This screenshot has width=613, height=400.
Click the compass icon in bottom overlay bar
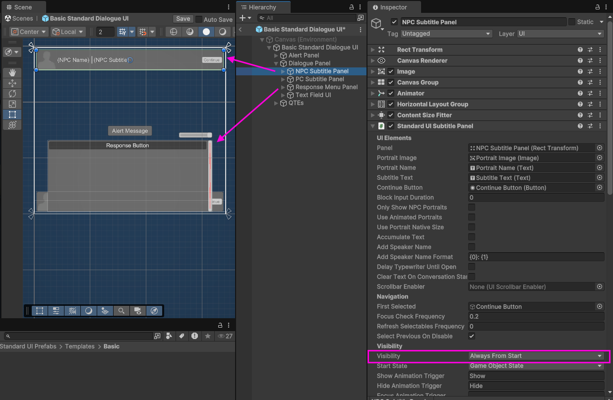pos(154,311)
